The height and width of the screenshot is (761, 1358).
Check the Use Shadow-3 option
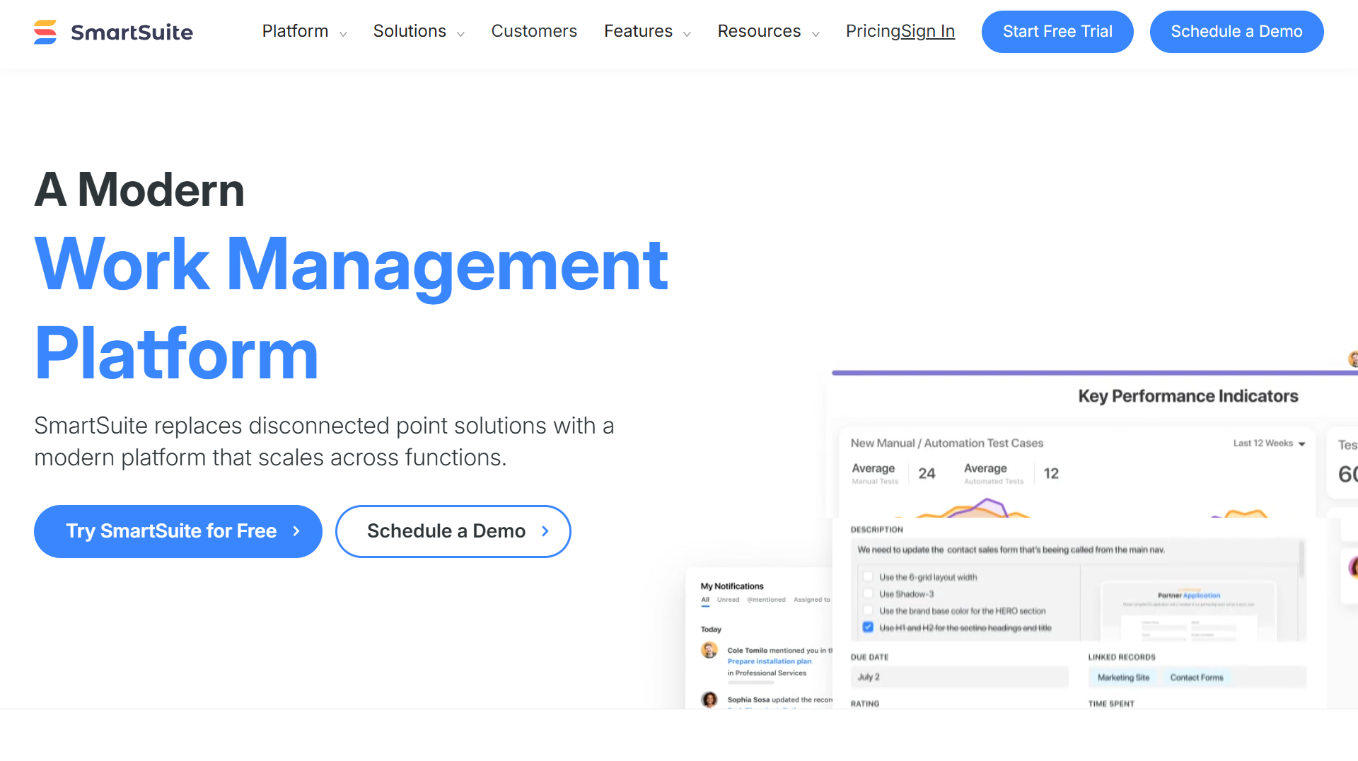pos(868,593)
